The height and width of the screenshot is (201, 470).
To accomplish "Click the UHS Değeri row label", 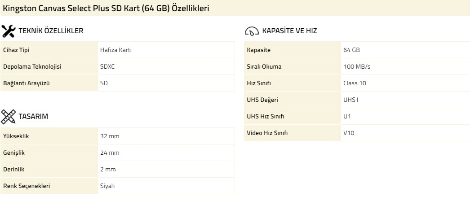I will 262,100.
